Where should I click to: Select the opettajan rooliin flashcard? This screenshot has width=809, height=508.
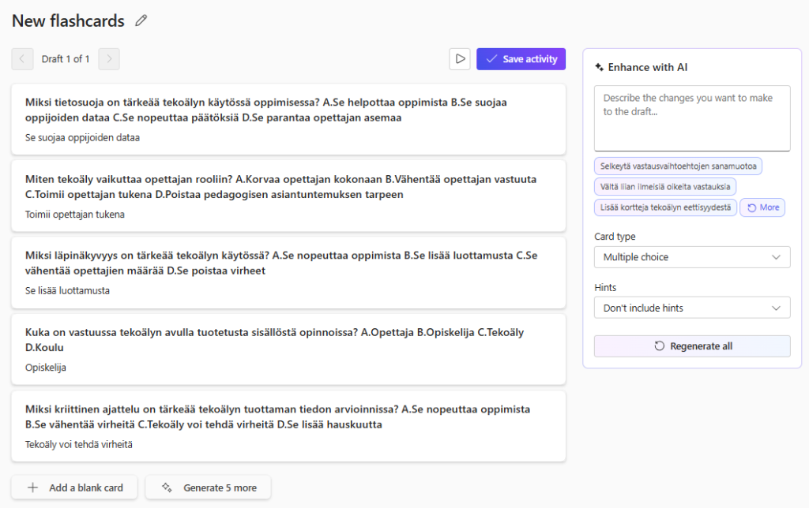point(288,196)
